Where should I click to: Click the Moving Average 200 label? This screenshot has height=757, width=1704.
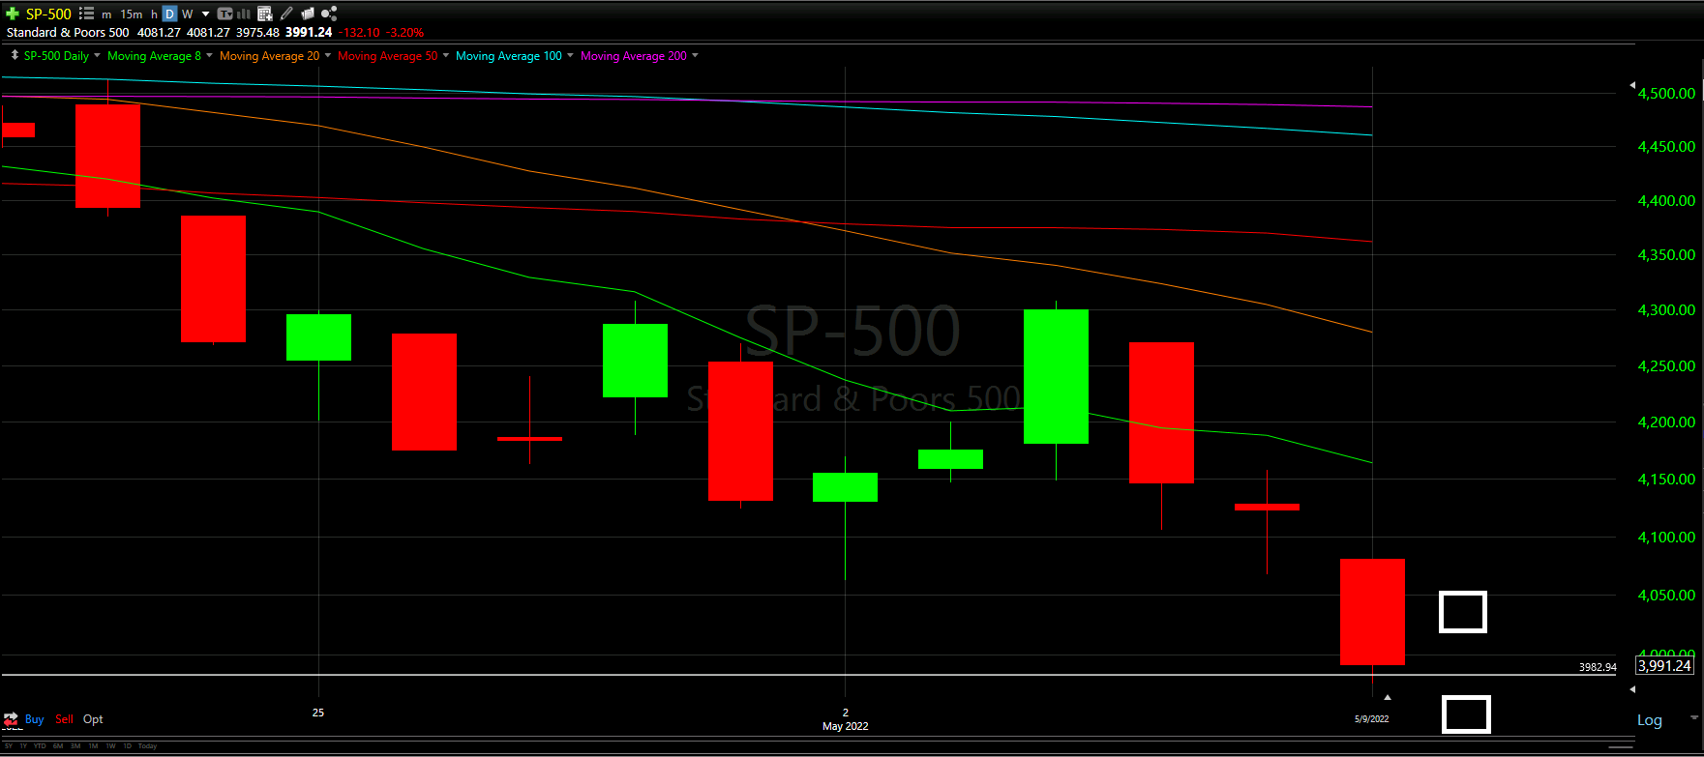(x=634, y=56)
